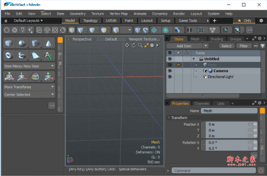Expand the Item Menu: New Item dropdown

(29, 66)
